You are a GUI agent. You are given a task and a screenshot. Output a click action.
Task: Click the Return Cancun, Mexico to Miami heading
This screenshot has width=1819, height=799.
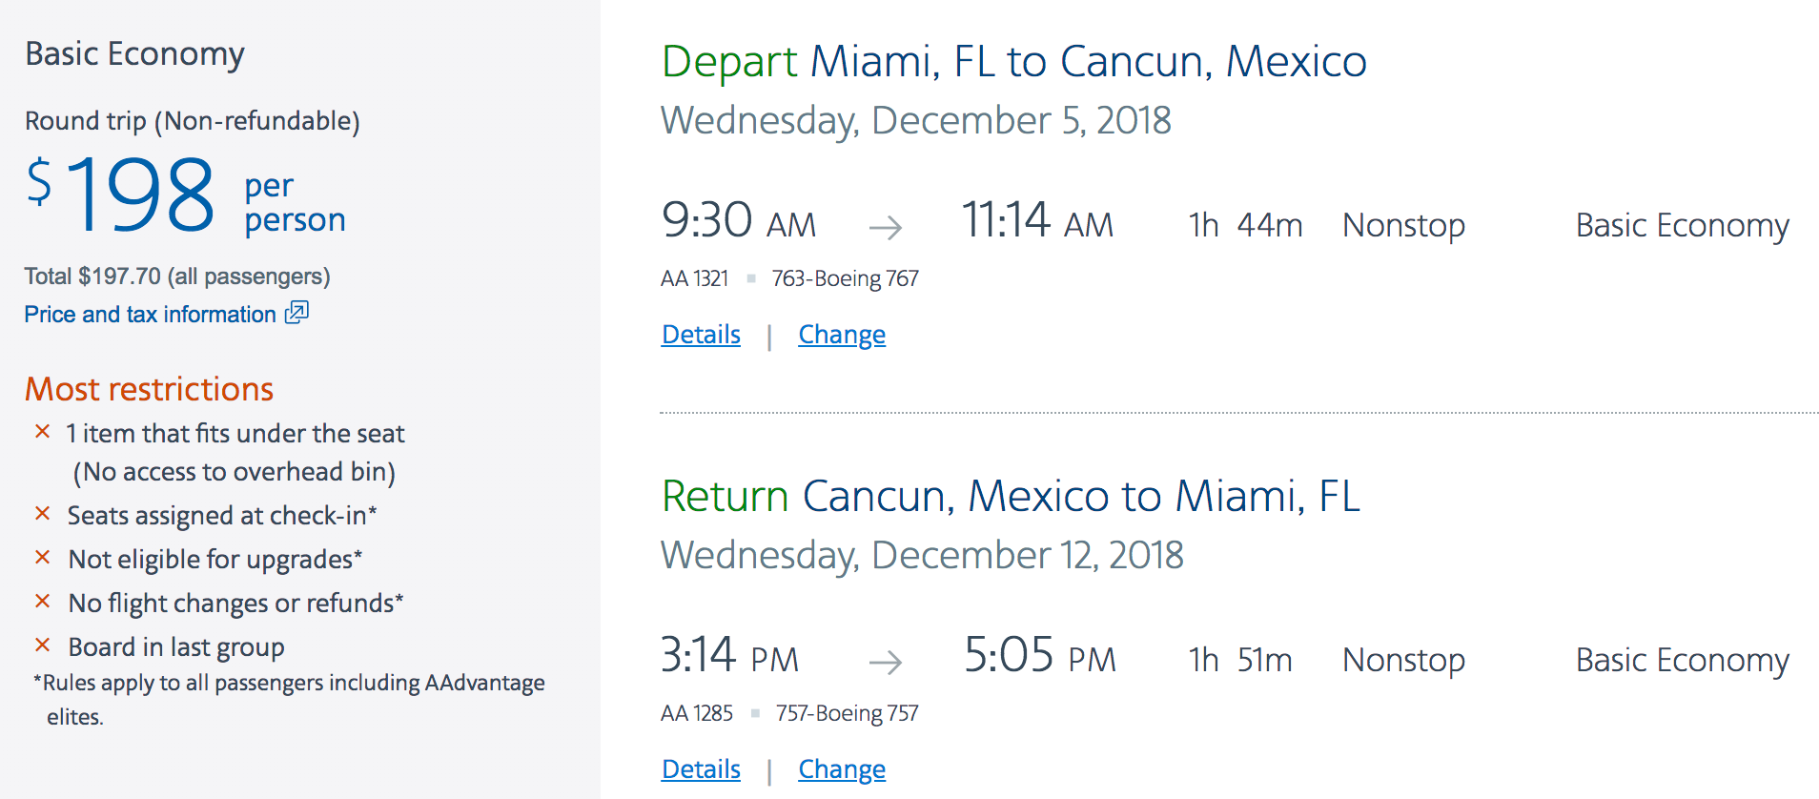tap(1011, 497)
